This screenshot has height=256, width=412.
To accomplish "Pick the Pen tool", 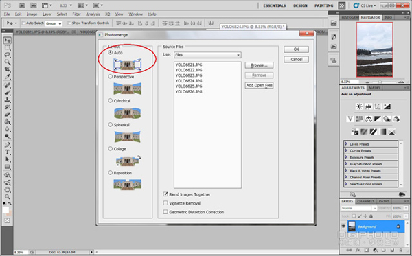I will (x=8, y=145).
